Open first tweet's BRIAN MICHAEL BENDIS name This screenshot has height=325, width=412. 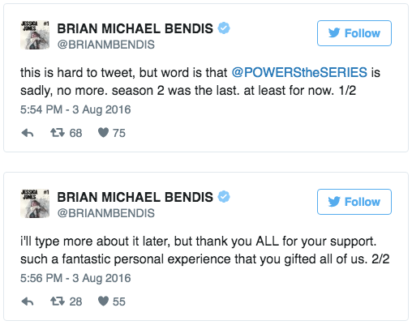click(x=135, y=28)
